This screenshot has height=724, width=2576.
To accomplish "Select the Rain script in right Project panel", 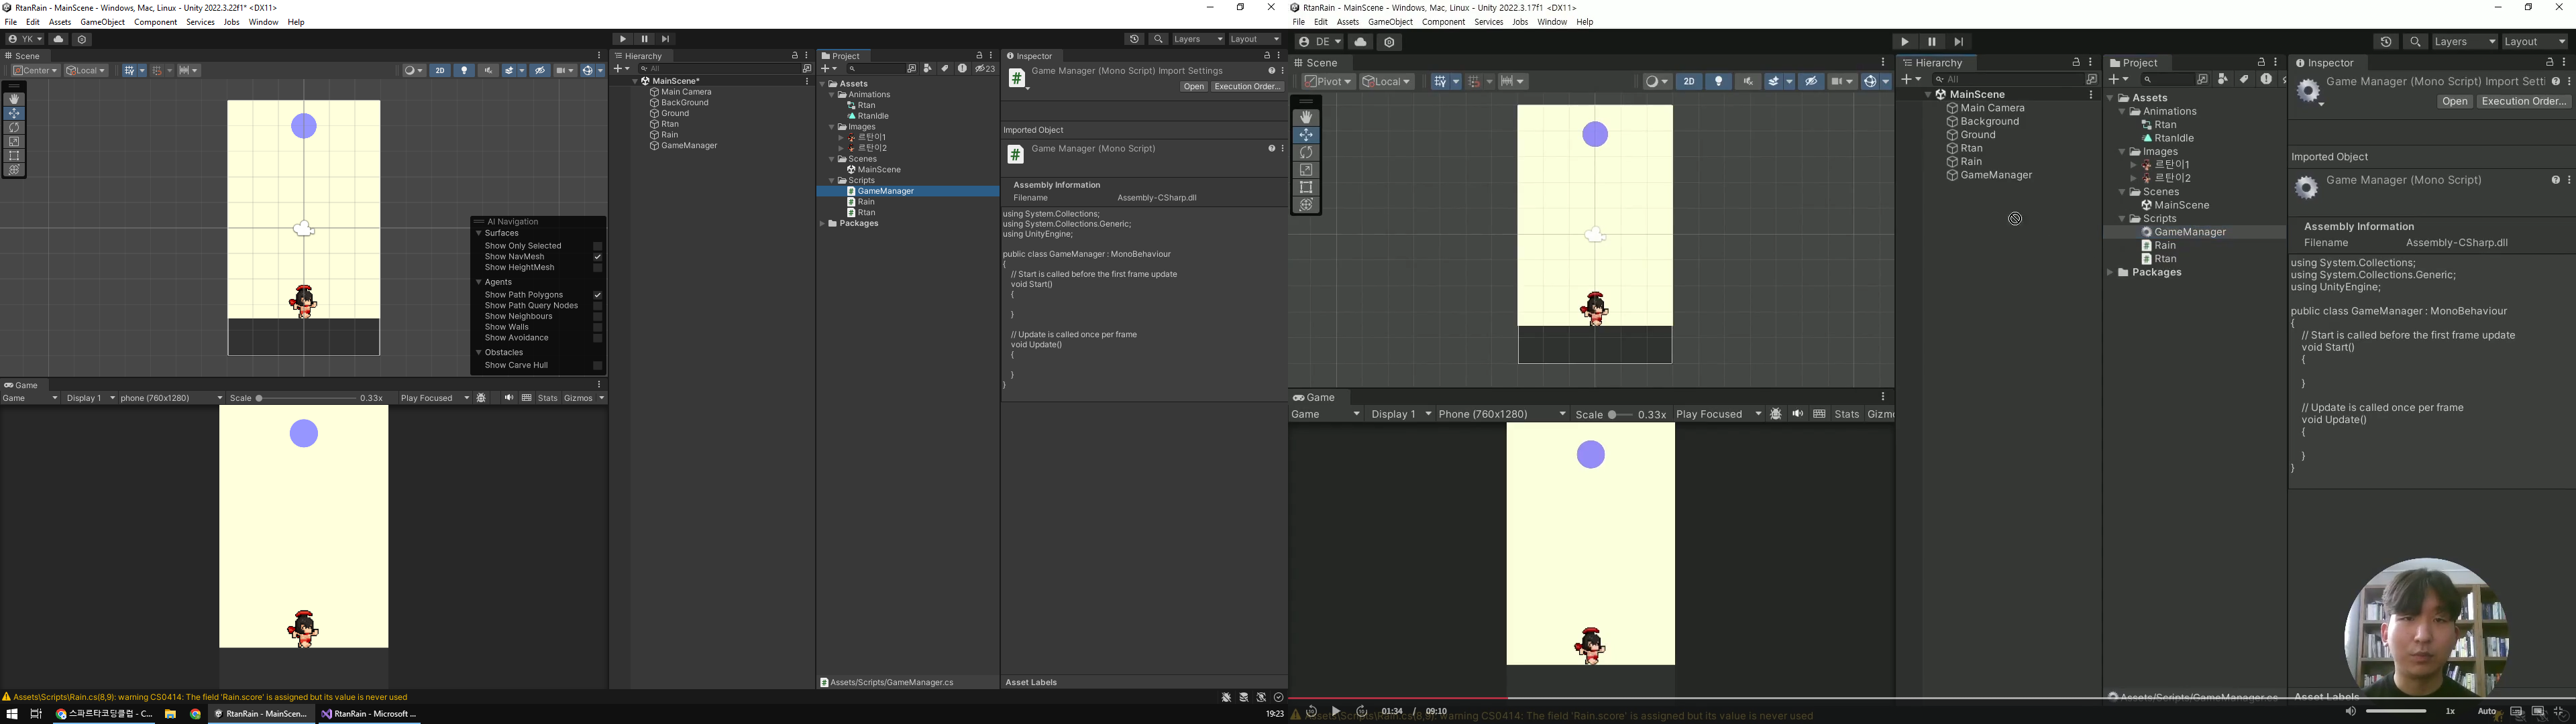I will pyautogui.click(x=2165, y=245).
